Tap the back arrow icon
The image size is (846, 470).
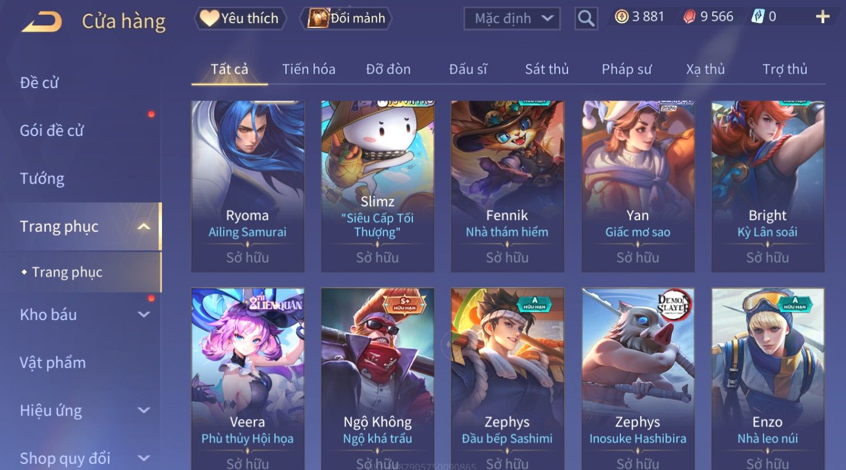coord(42,22)
